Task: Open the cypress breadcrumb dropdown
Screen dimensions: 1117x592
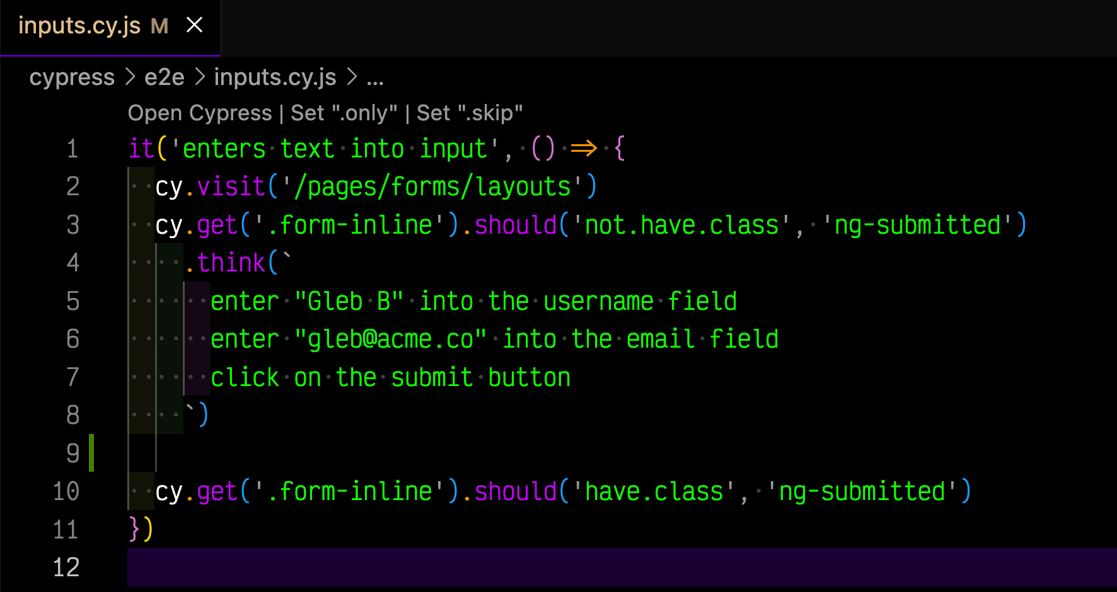Action: coord(71,77)
